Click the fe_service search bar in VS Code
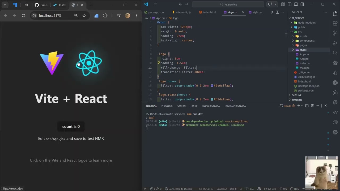Screen dimensions: 340x191 (x=228, y=4)
